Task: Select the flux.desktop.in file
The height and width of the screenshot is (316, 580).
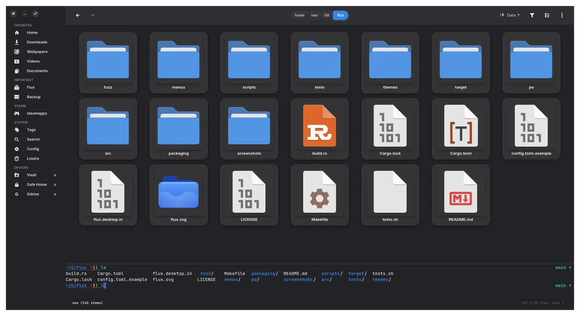Action: coord(108,195)
